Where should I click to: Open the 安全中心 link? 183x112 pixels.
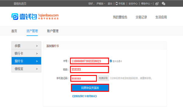pyautogui.click(x=133, y=4)
